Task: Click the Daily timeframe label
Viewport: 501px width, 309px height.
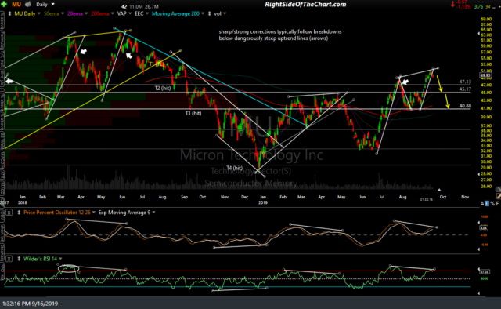Action: (41, 5)
